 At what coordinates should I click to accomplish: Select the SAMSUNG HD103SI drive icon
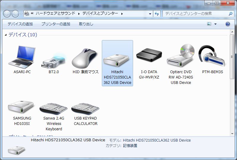(x=21, y=107)
